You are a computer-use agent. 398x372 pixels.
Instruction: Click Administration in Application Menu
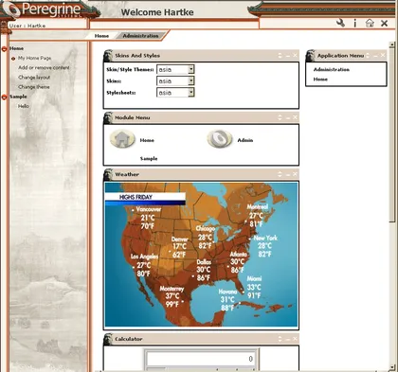(x=332, y=69)
